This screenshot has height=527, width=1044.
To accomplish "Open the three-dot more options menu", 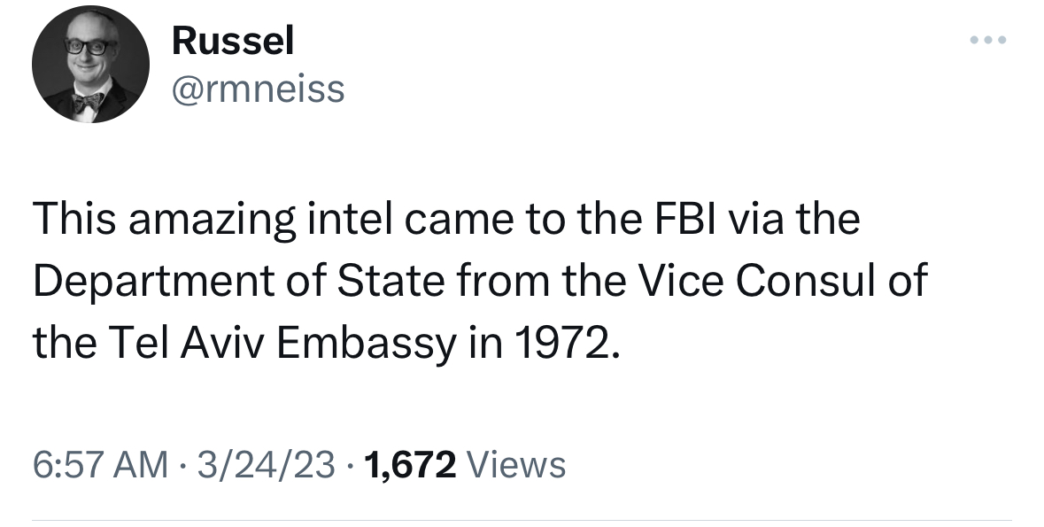I will (988, 41).
